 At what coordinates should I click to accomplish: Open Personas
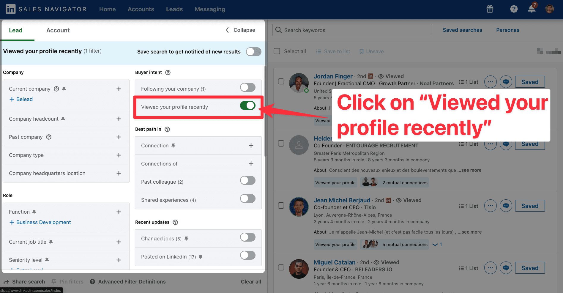pos(508,30)
